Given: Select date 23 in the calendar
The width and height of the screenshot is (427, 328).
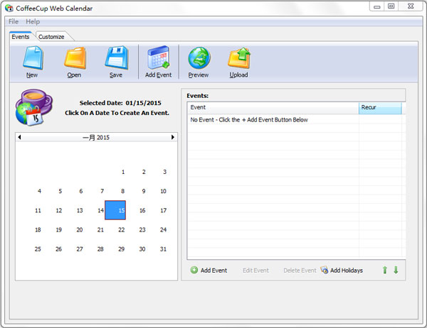Looking at the screenshot, I should click(x=142, y=229).
